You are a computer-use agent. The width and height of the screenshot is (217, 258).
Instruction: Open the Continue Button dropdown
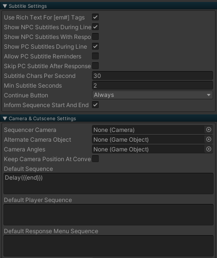pos(152,95)
